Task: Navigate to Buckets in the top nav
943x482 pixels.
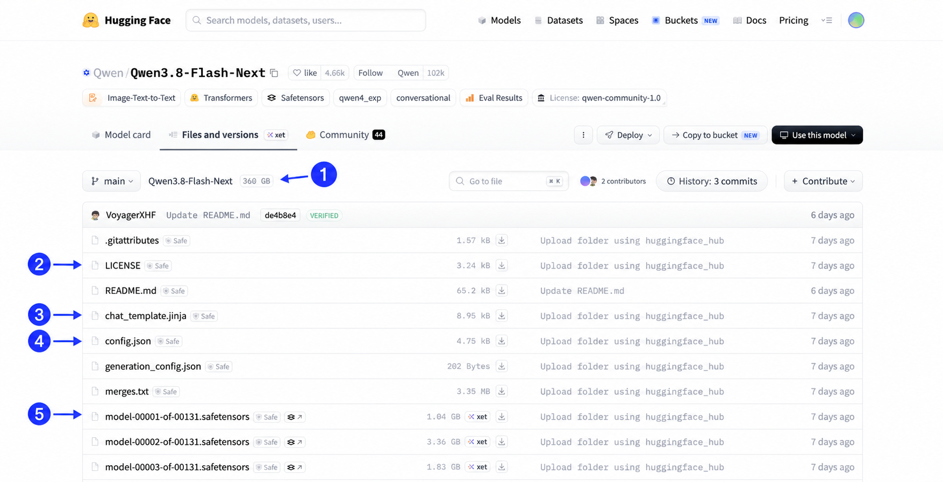Action: (x=685, y=20)
